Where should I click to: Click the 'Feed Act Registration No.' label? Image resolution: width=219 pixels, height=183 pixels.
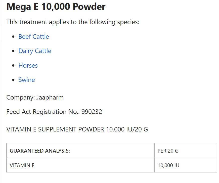pyautogui.click(x=41, y=112)
